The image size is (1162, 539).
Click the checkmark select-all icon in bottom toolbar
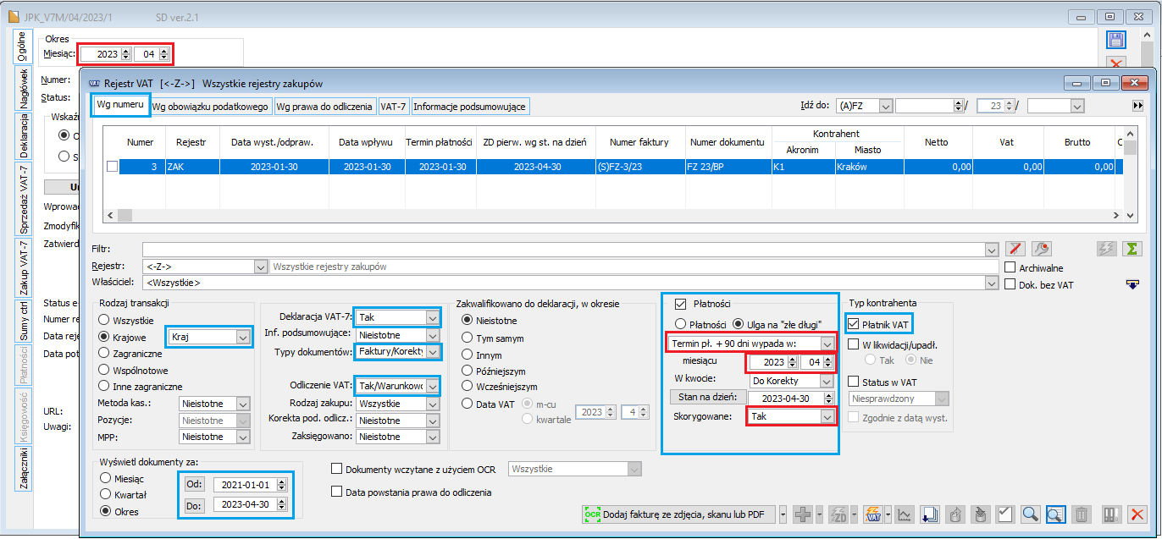(1005, 514)
